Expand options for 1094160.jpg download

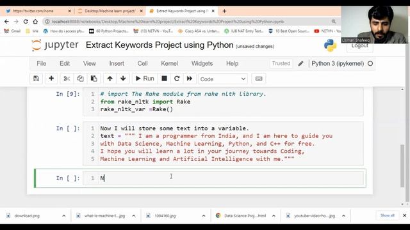[x=204, y=216]
